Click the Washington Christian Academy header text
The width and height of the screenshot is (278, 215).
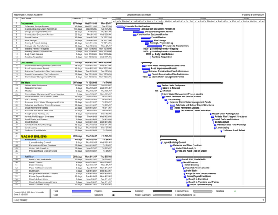[28, 14]
